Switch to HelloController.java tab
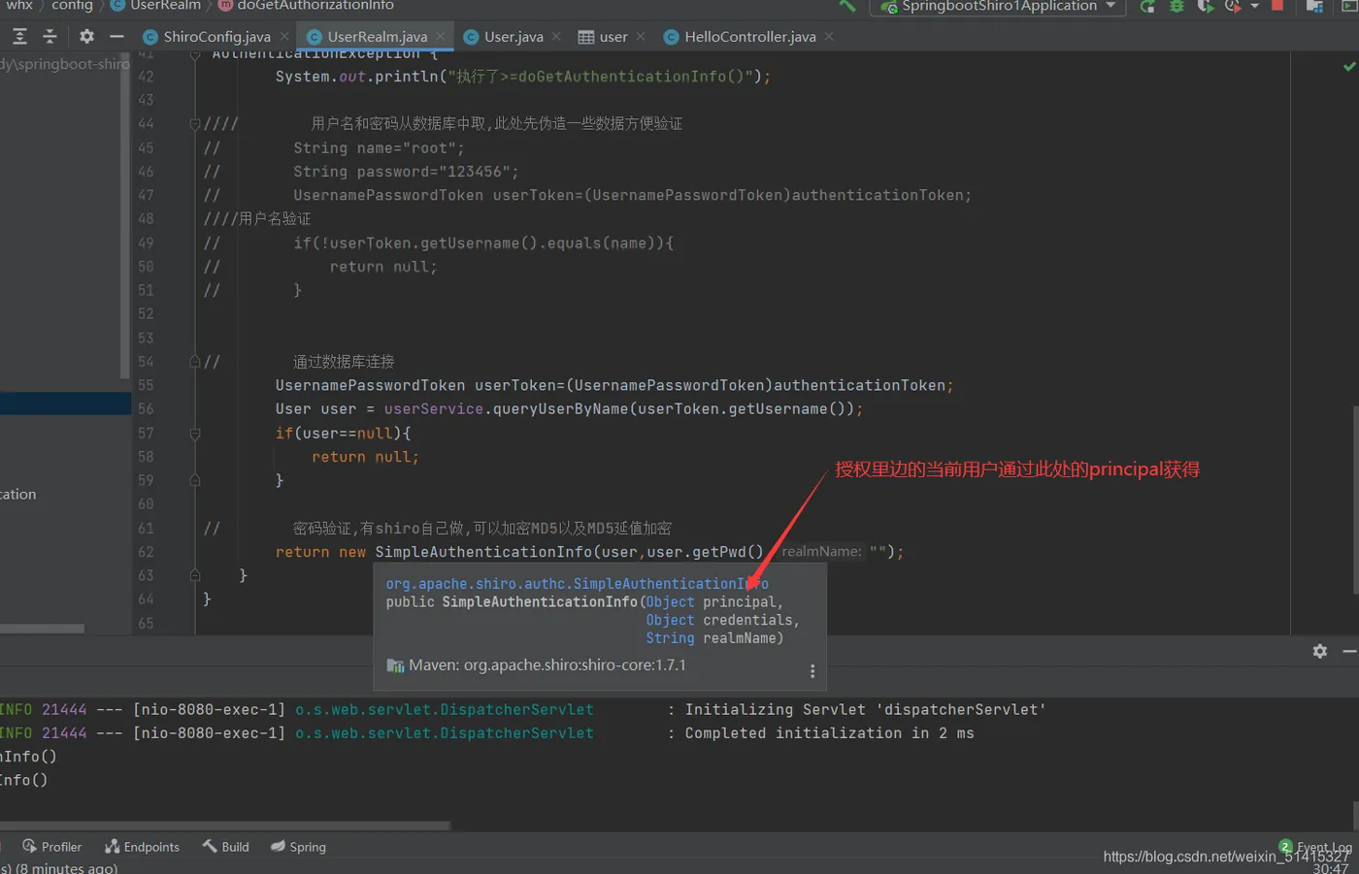The height and width of the screenshot is (874, 1359). 749,37
